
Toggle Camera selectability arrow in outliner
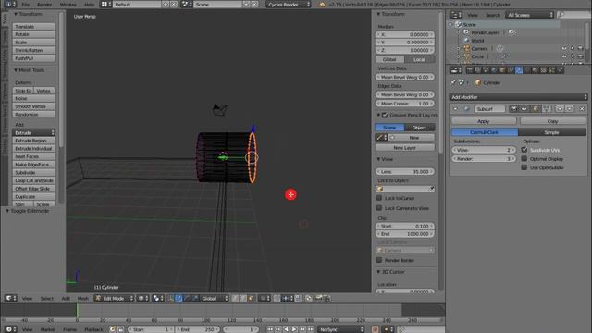coord(573,49)
